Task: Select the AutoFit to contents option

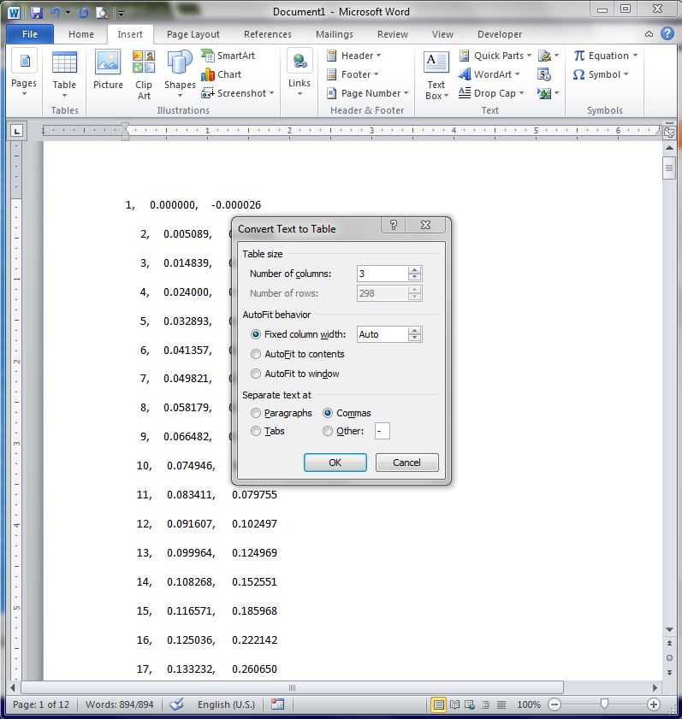Action: [x=256, y=354]
